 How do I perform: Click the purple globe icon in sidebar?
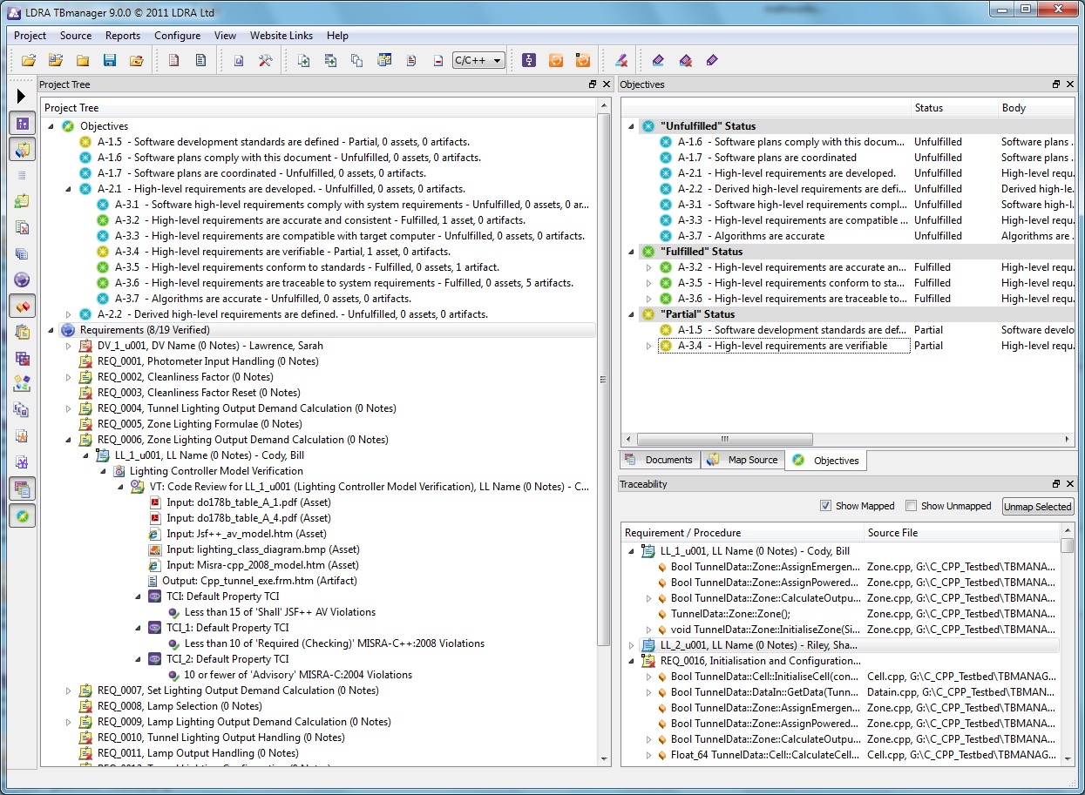click(22, 280)
